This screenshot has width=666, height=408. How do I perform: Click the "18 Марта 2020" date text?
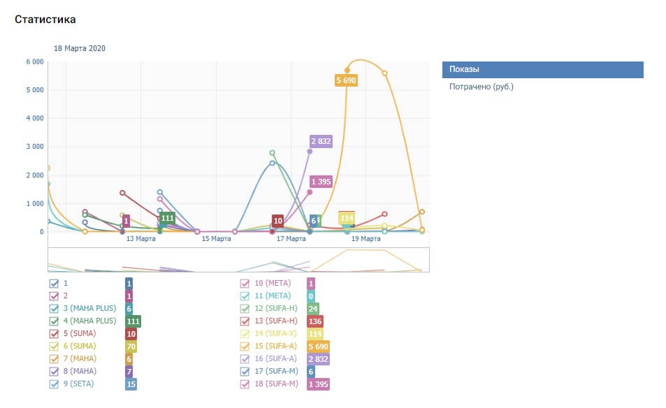tap(80, 48)
